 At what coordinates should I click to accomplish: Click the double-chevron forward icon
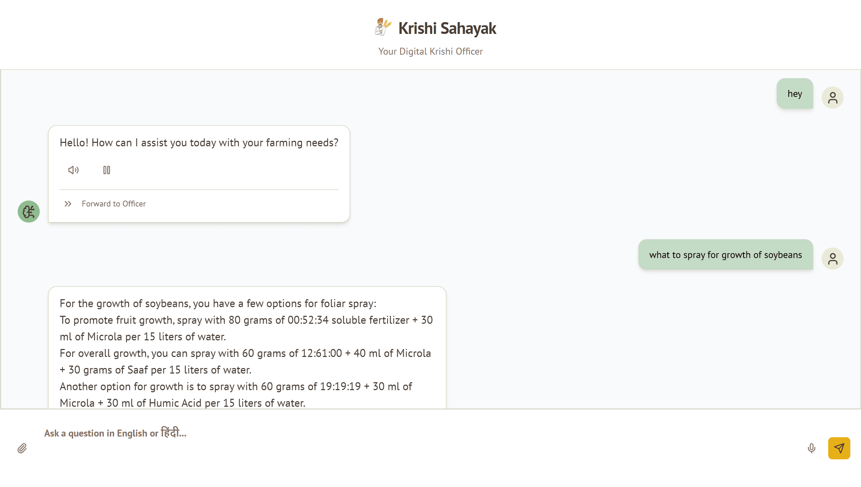coord(68,204)
